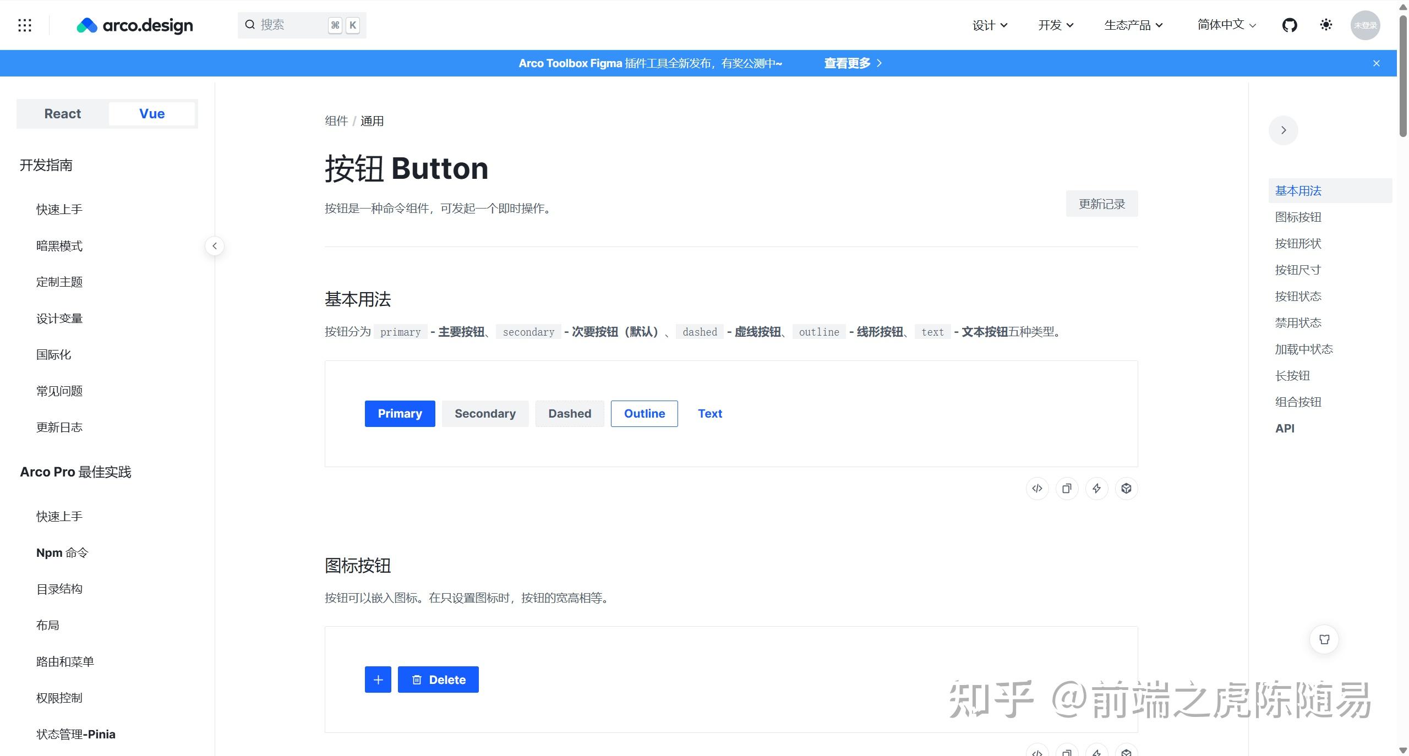Open example in CodeSandbox via lightning icon
The width and height of the screenshot is (1409, 756).
point(1096,488)
